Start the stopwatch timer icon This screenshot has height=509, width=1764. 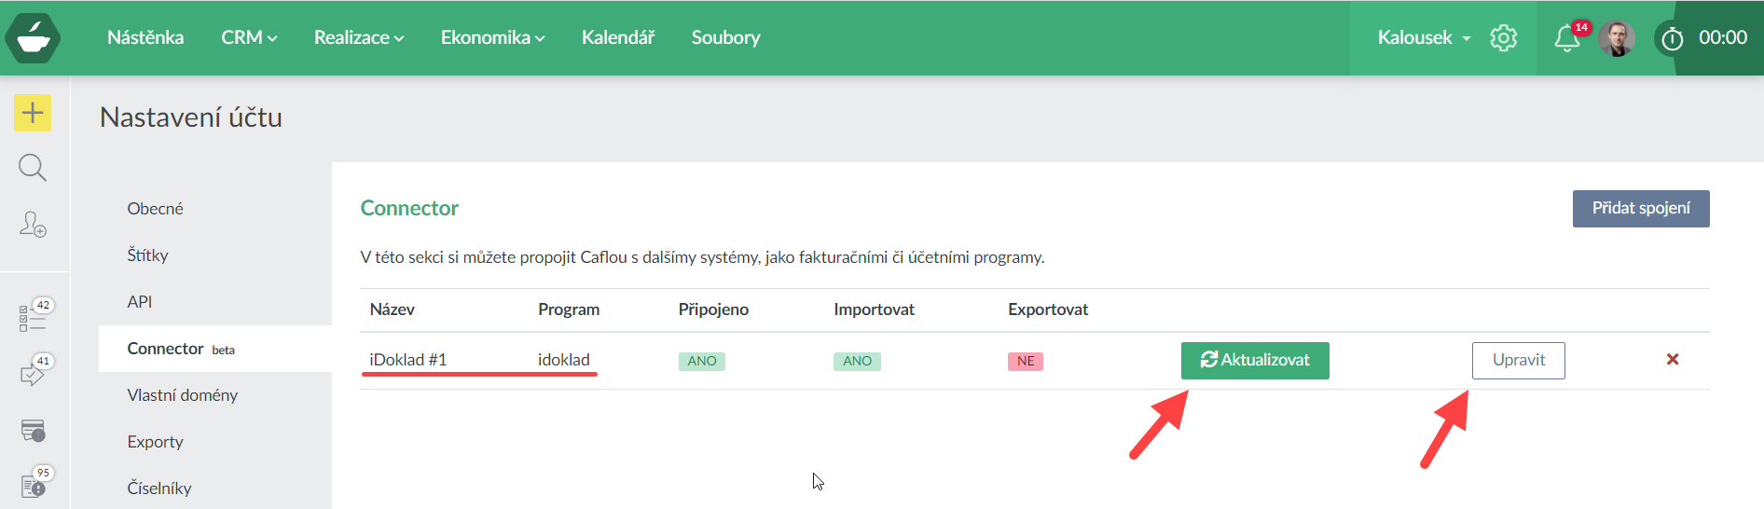[1672, 38]
